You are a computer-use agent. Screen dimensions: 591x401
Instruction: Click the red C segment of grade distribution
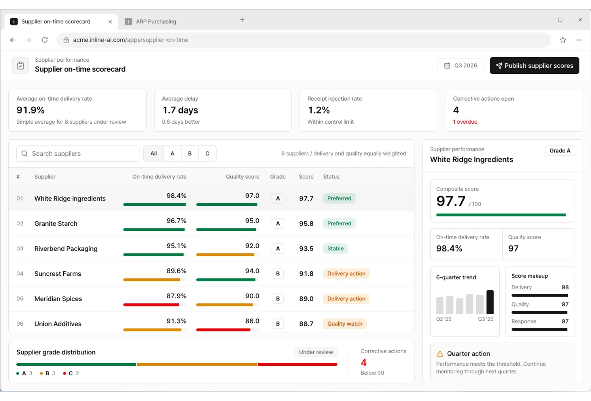tap(297, 364)
